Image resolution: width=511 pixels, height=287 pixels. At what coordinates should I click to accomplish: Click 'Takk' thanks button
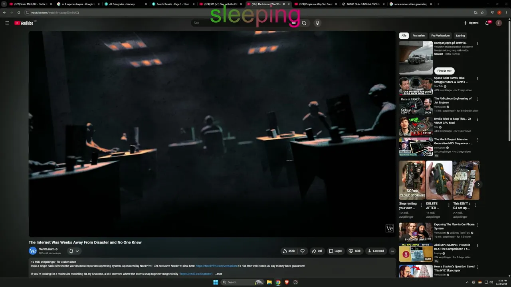[x=355, y=251]
